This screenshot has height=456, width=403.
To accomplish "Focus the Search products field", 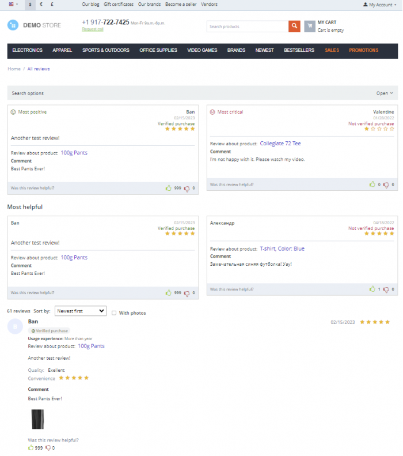I will [x=248, y=27].
